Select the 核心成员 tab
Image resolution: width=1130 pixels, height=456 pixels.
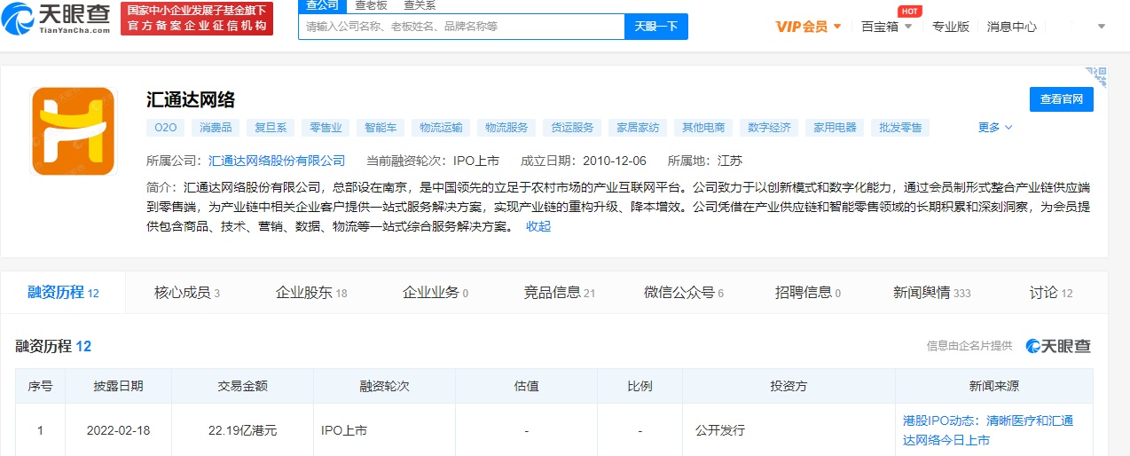click(186, 293)
